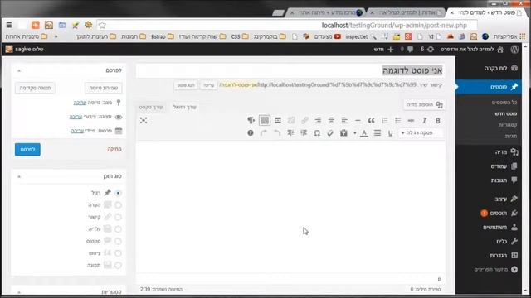Open the Chrome hamburger menu

pos(9,25)
